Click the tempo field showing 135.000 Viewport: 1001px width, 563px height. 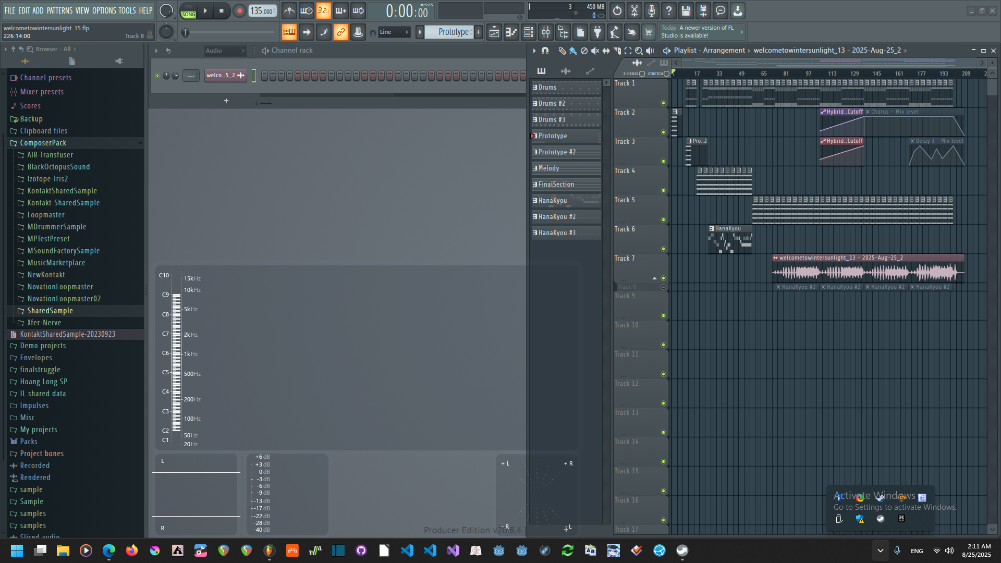[x=262, y=11]
